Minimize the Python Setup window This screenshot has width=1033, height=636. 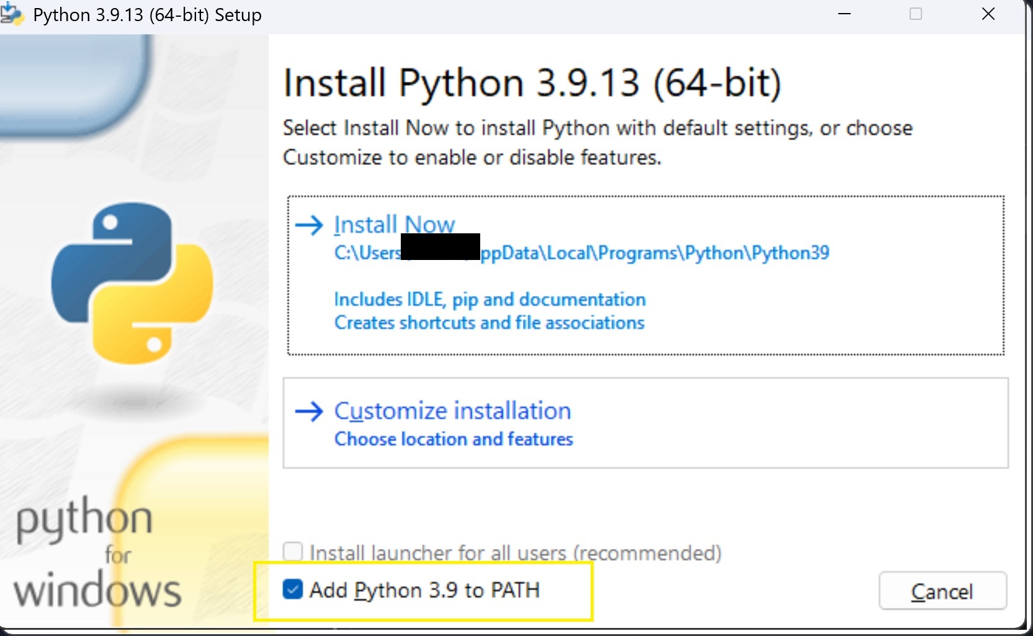(x=844, y=14)
